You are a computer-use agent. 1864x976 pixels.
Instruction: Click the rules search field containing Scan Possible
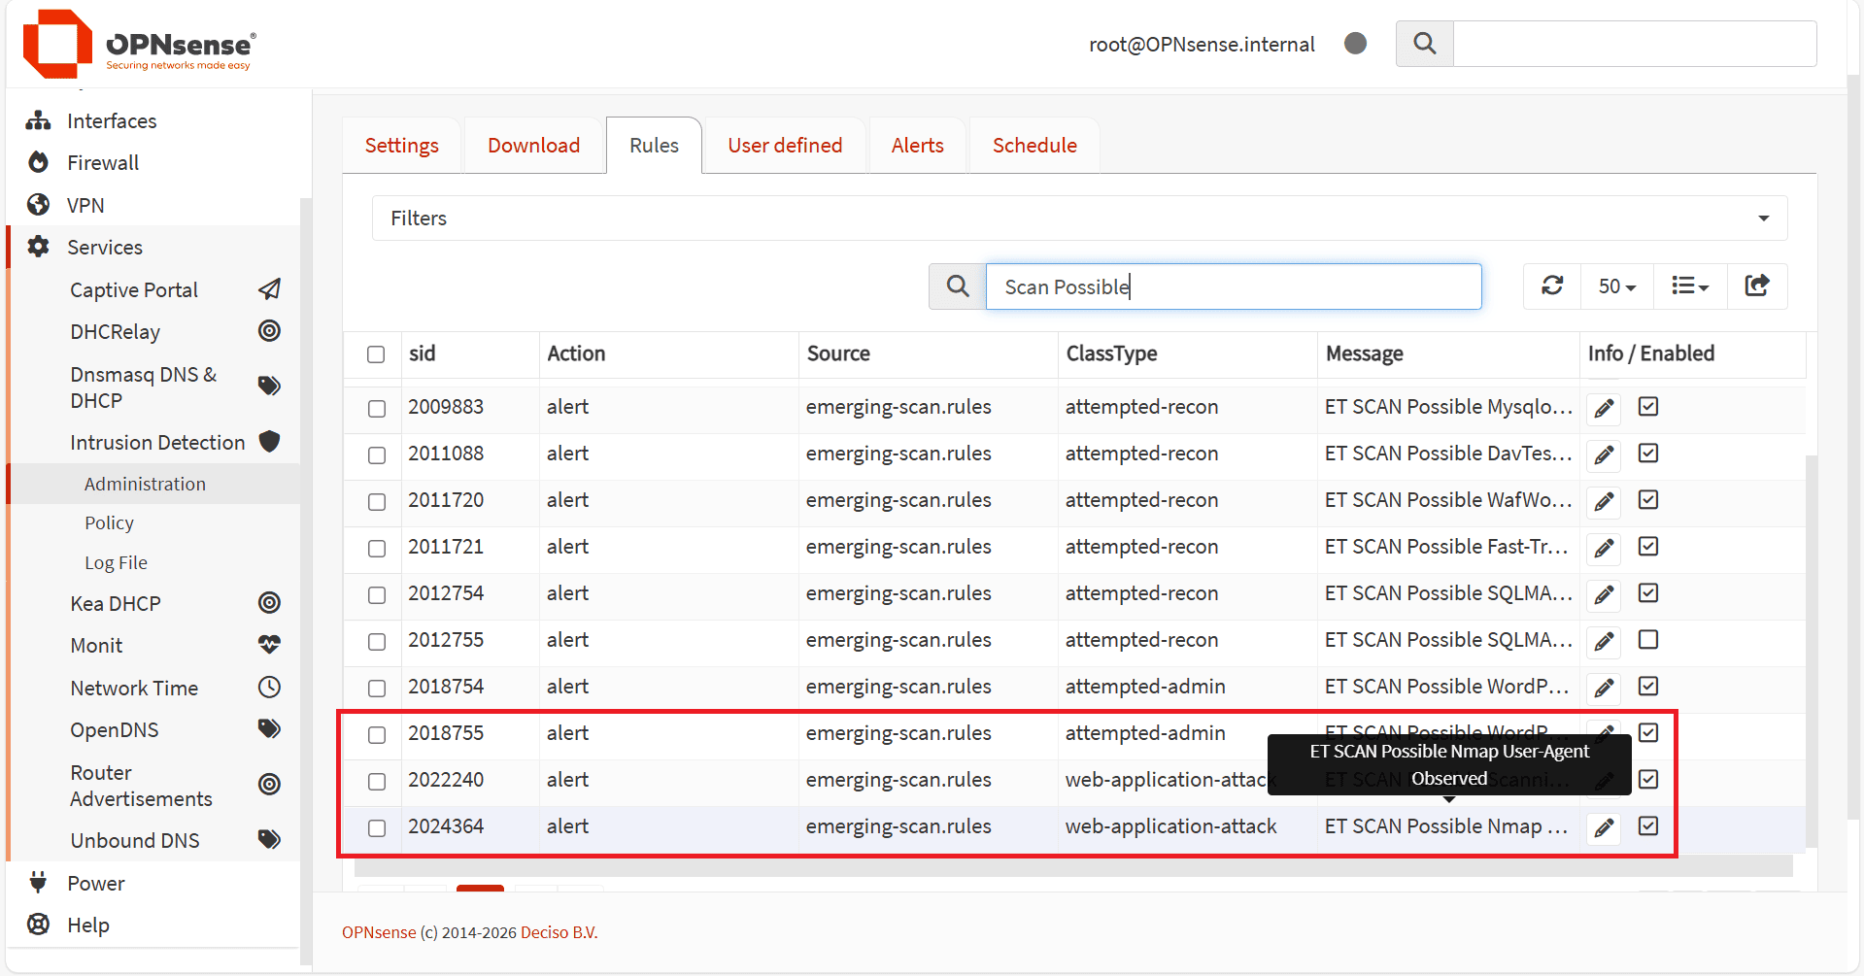1233,286
